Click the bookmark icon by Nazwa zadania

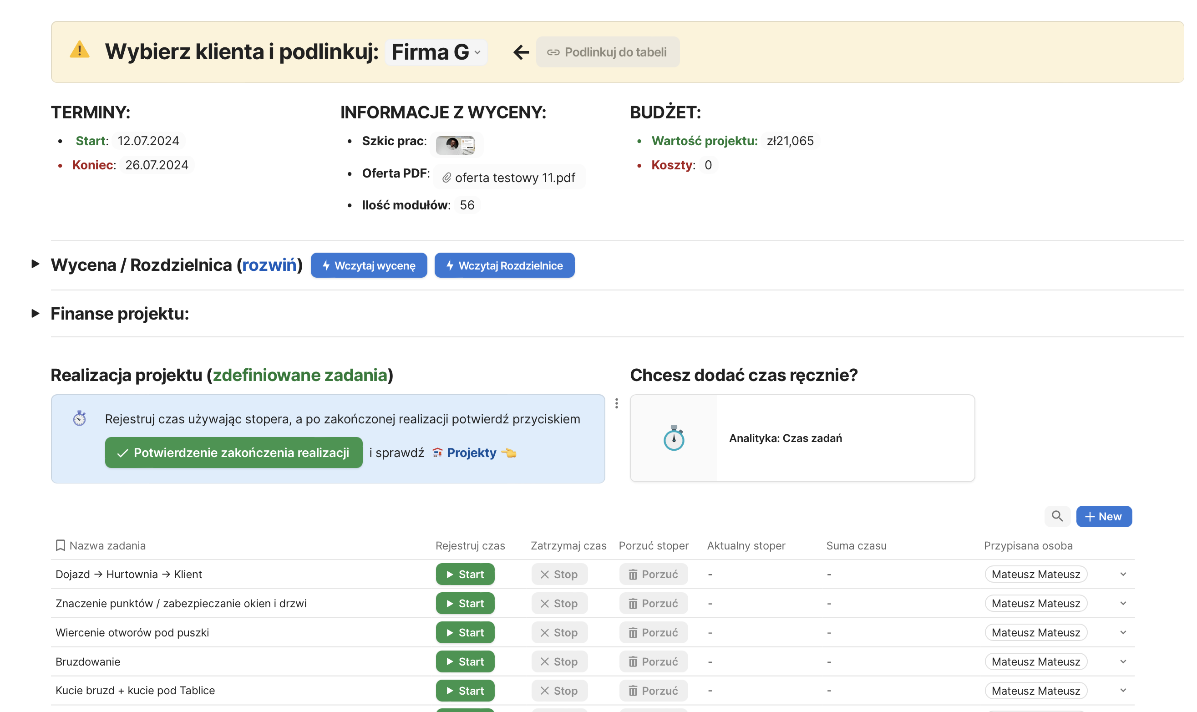pyautogui.click(x=61, y=545)
